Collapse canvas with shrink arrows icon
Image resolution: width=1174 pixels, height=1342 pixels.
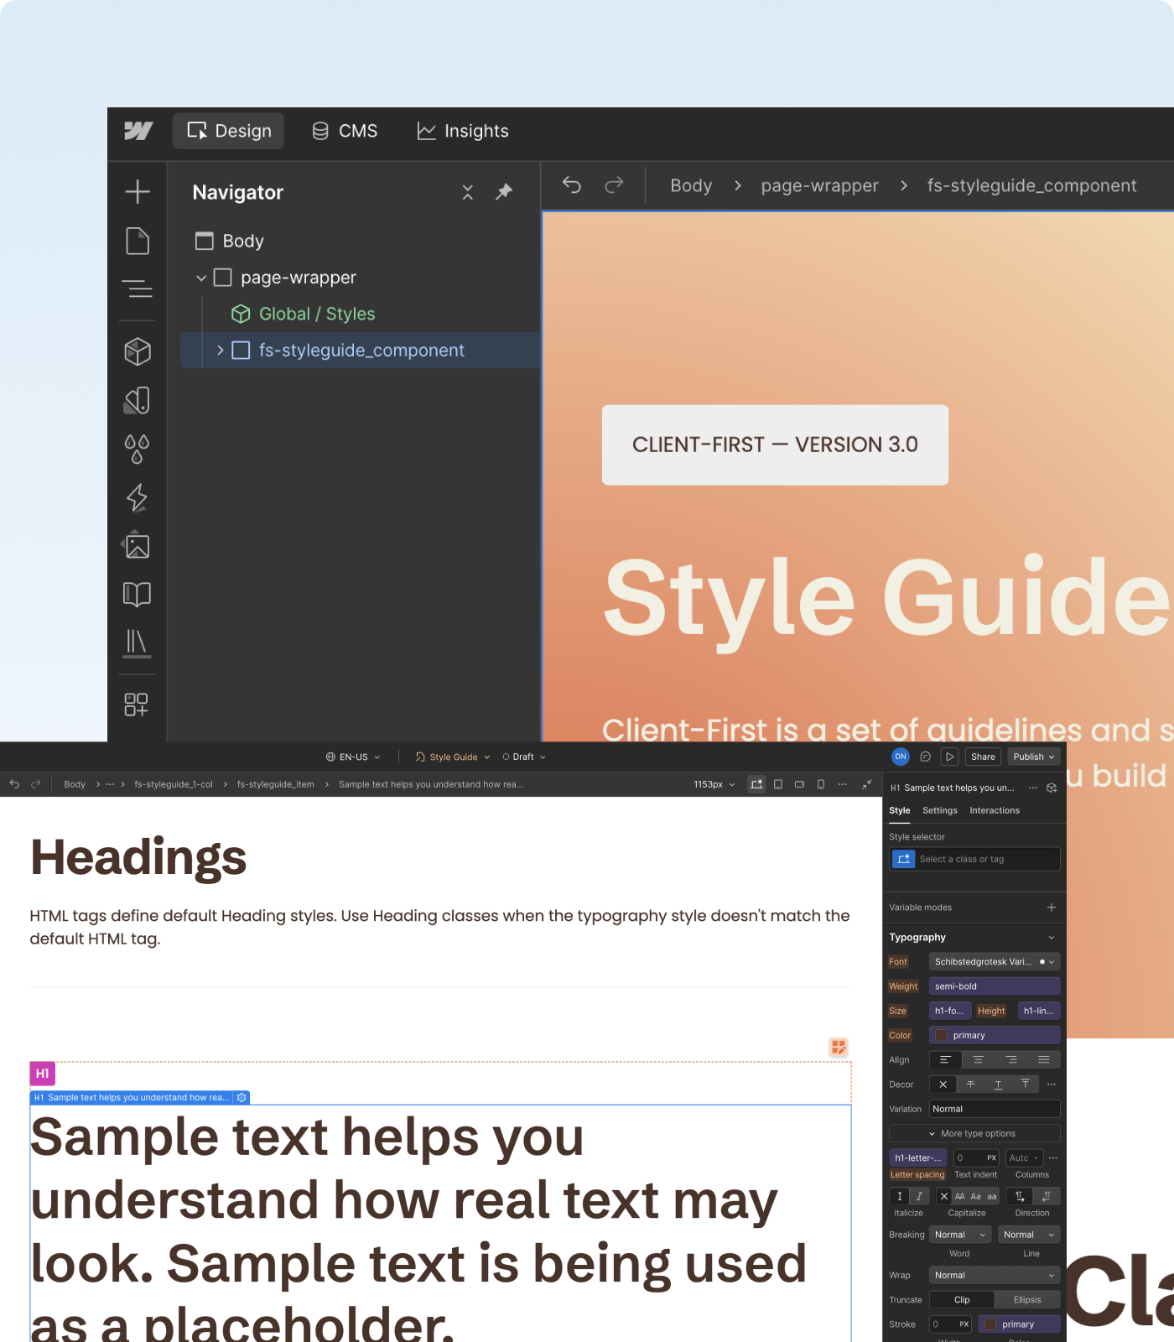pos(867,784)
